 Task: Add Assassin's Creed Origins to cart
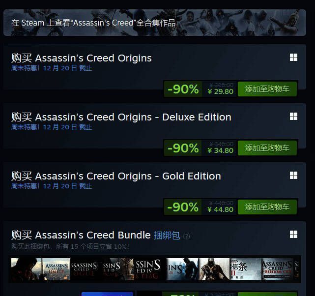[267, 89]
